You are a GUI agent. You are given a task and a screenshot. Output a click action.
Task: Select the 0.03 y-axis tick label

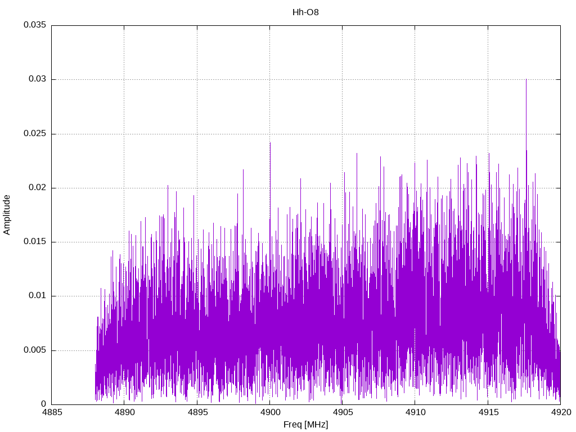[x=37, y=79]
